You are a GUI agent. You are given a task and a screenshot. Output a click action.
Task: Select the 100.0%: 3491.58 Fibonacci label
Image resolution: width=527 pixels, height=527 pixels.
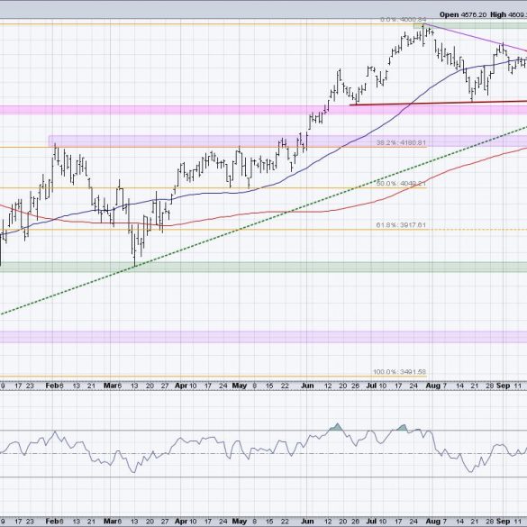399,372
